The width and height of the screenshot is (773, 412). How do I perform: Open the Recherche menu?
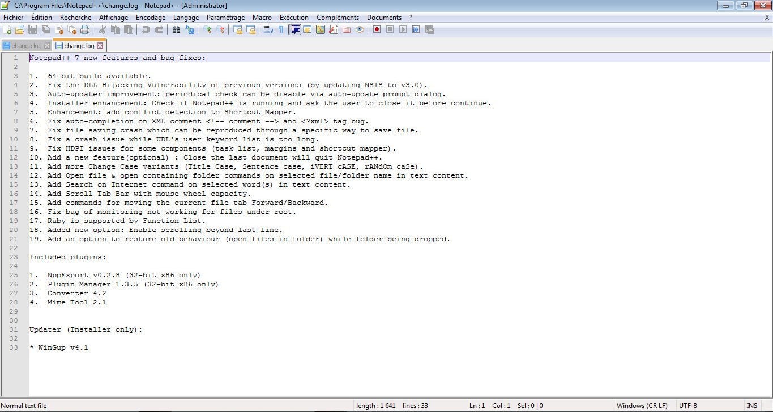[76, 18]
